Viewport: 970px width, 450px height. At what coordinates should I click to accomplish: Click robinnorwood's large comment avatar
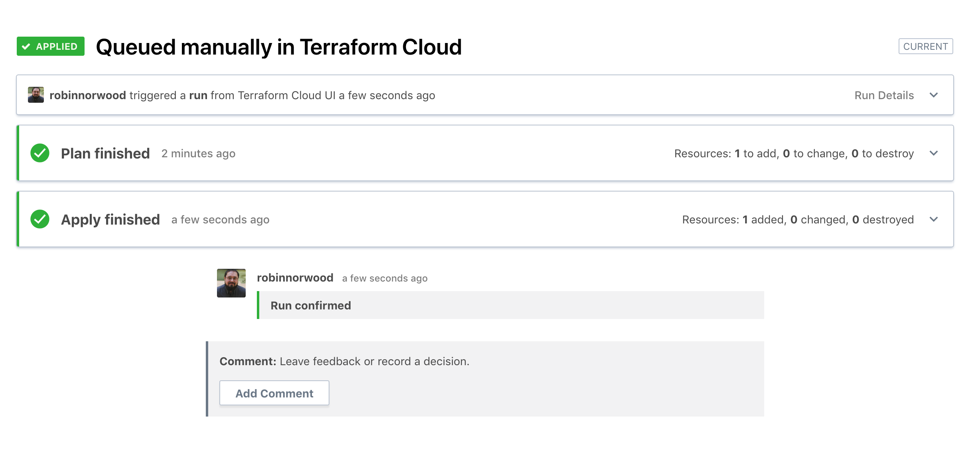click(231, 283)
